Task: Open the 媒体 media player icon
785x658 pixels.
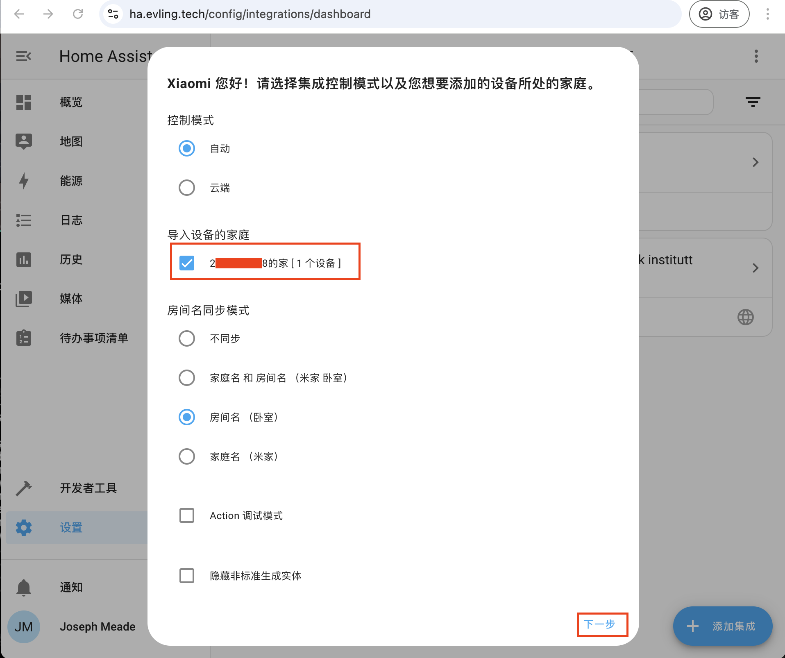Action: pyautogui.click(x=24, y=299)
